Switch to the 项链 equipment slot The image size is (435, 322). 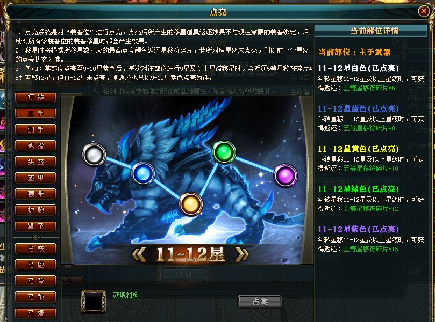35,97
